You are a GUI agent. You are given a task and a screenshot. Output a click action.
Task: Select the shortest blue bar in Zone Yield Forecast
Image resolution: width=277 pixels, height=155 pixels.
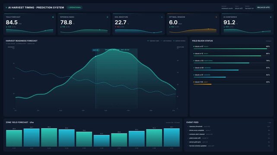102,141
